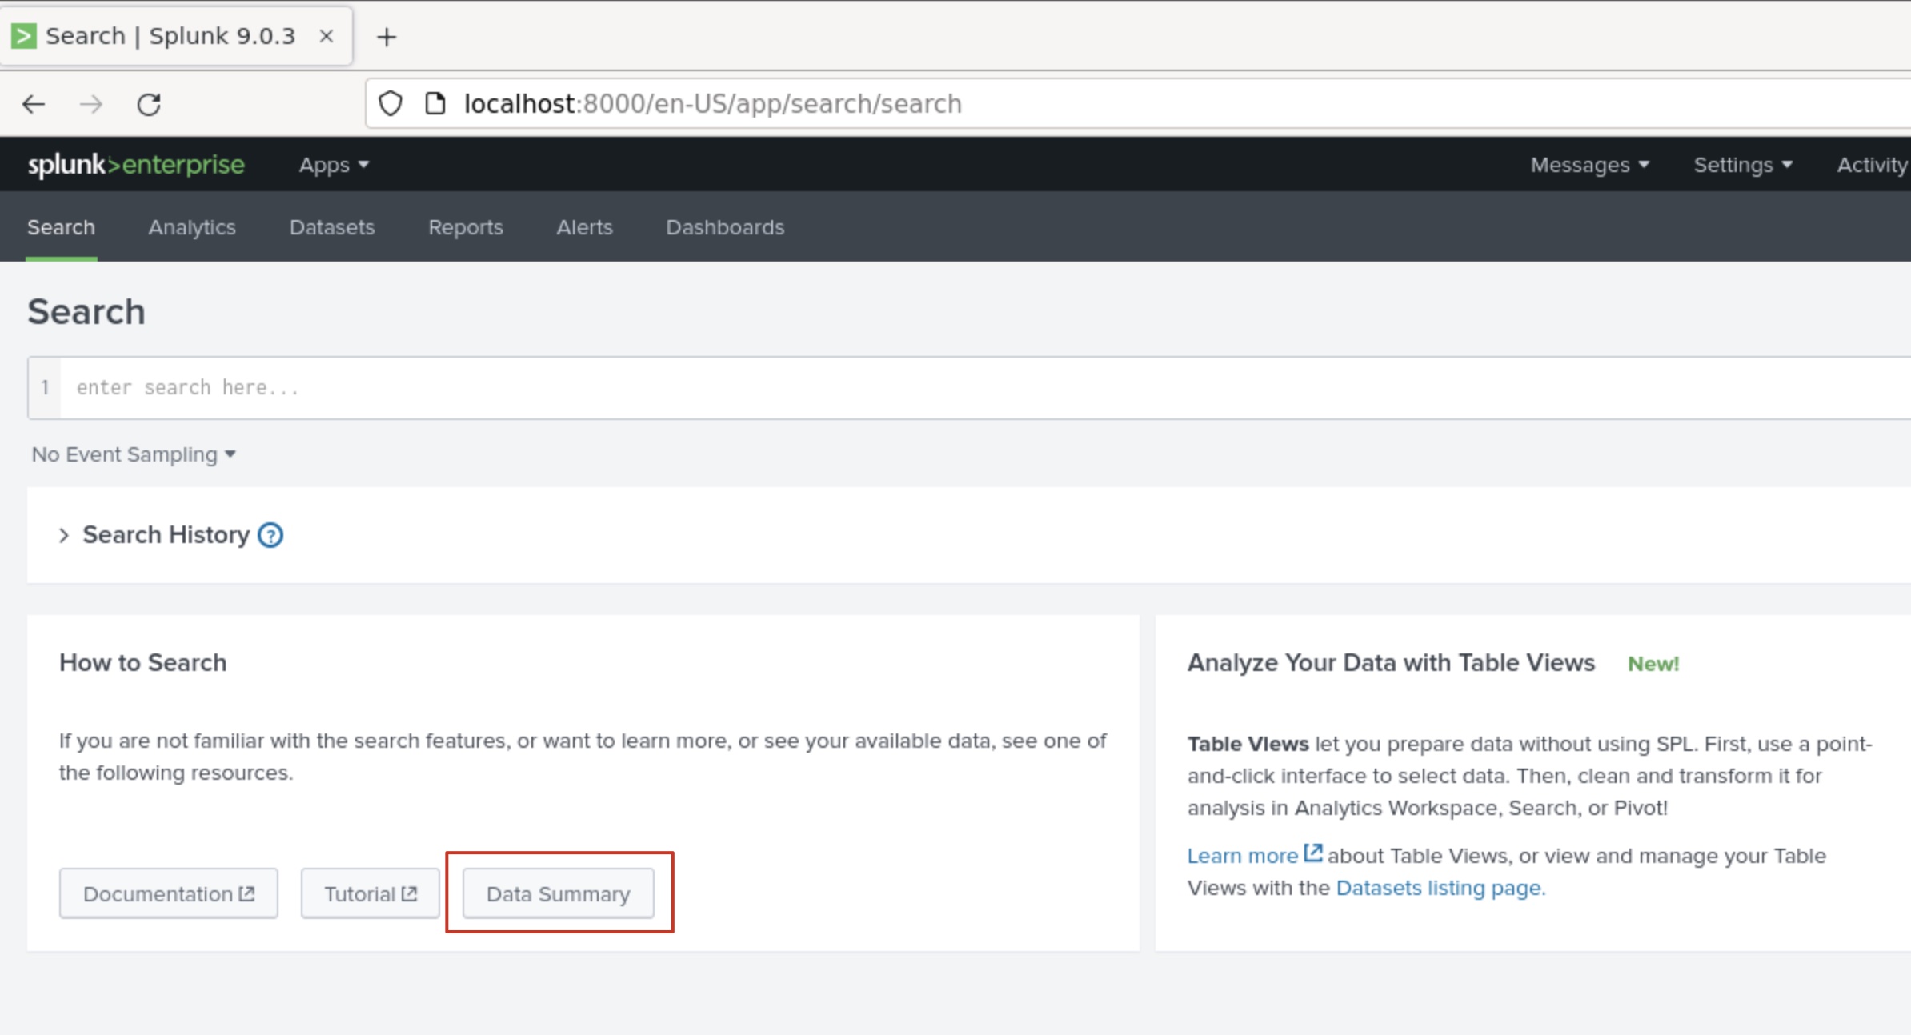
Task: Click line number 1 in search editor
Action: tap(45, 388)
